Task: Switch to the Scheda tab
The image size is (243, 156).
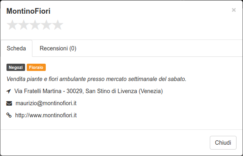Action: pos(16,48)
